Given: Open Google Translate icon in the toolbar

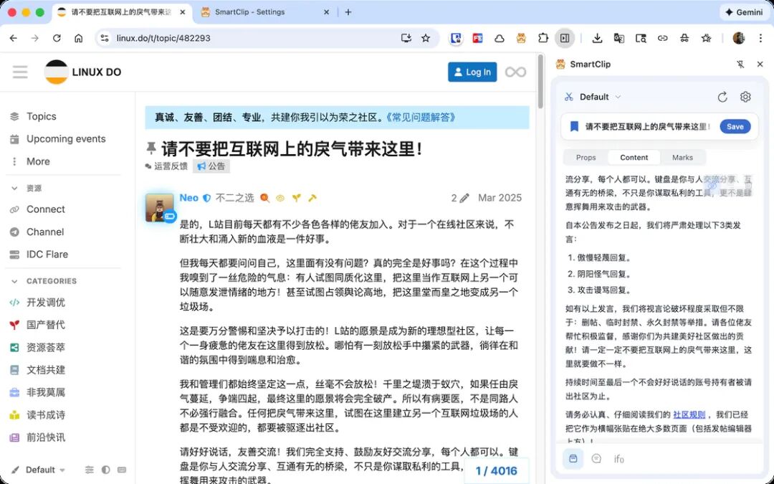Looking at the screenshot, I should [x=618, y=37].
